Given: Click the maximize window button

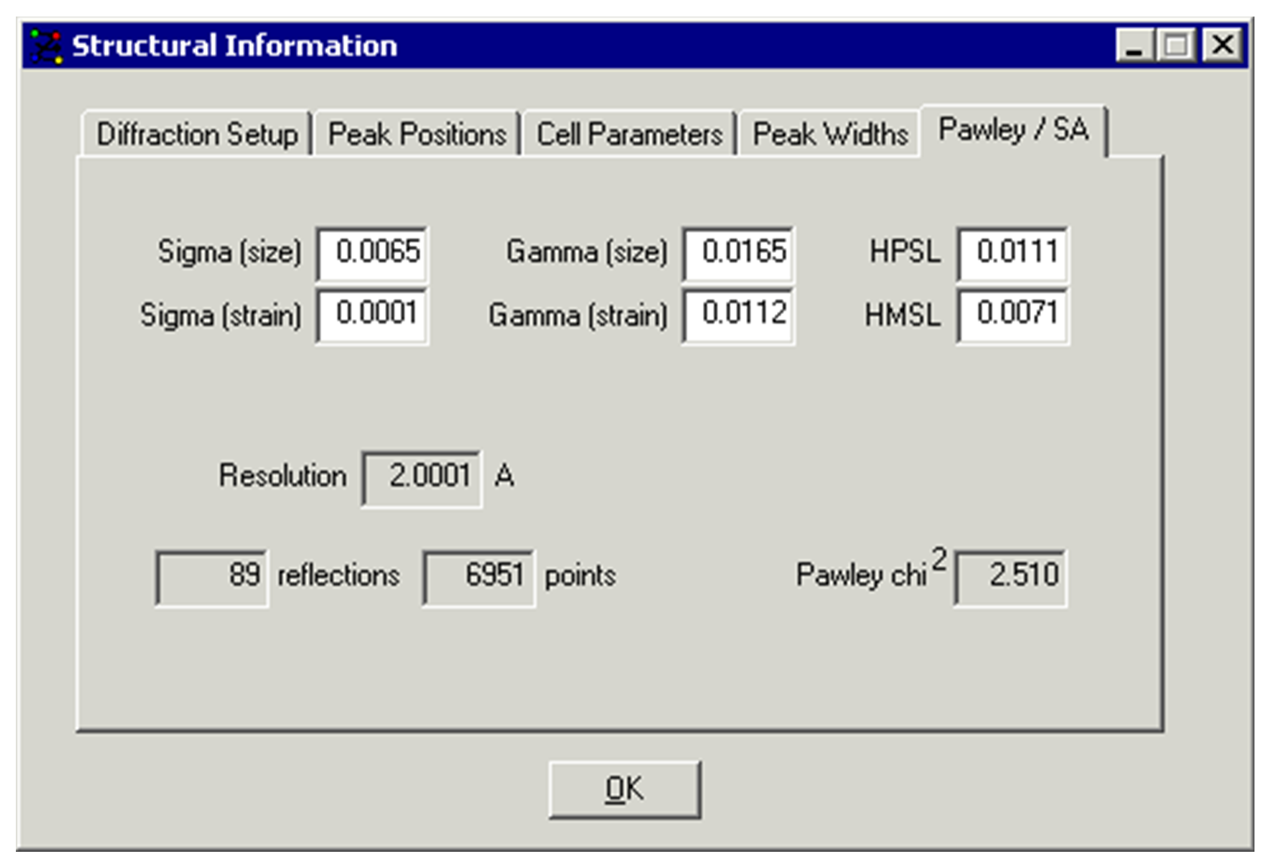Looking at the screenshot, I should click(1177, 46).
